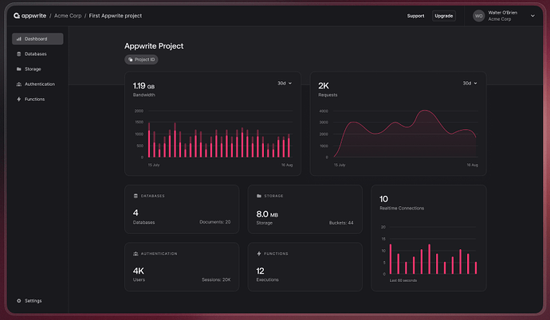This screenshot has width=550, height=320.
Task: Open the account menu chevron
Action: click(x=532, y=16)
